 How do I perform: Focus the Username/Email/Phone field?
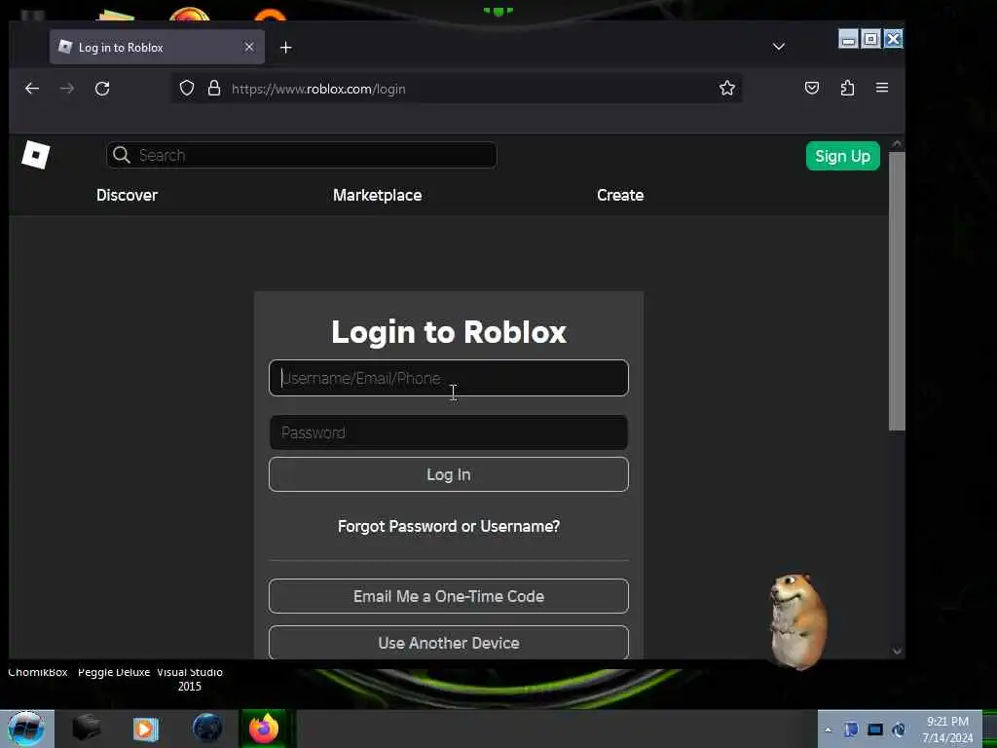point(448,378)
